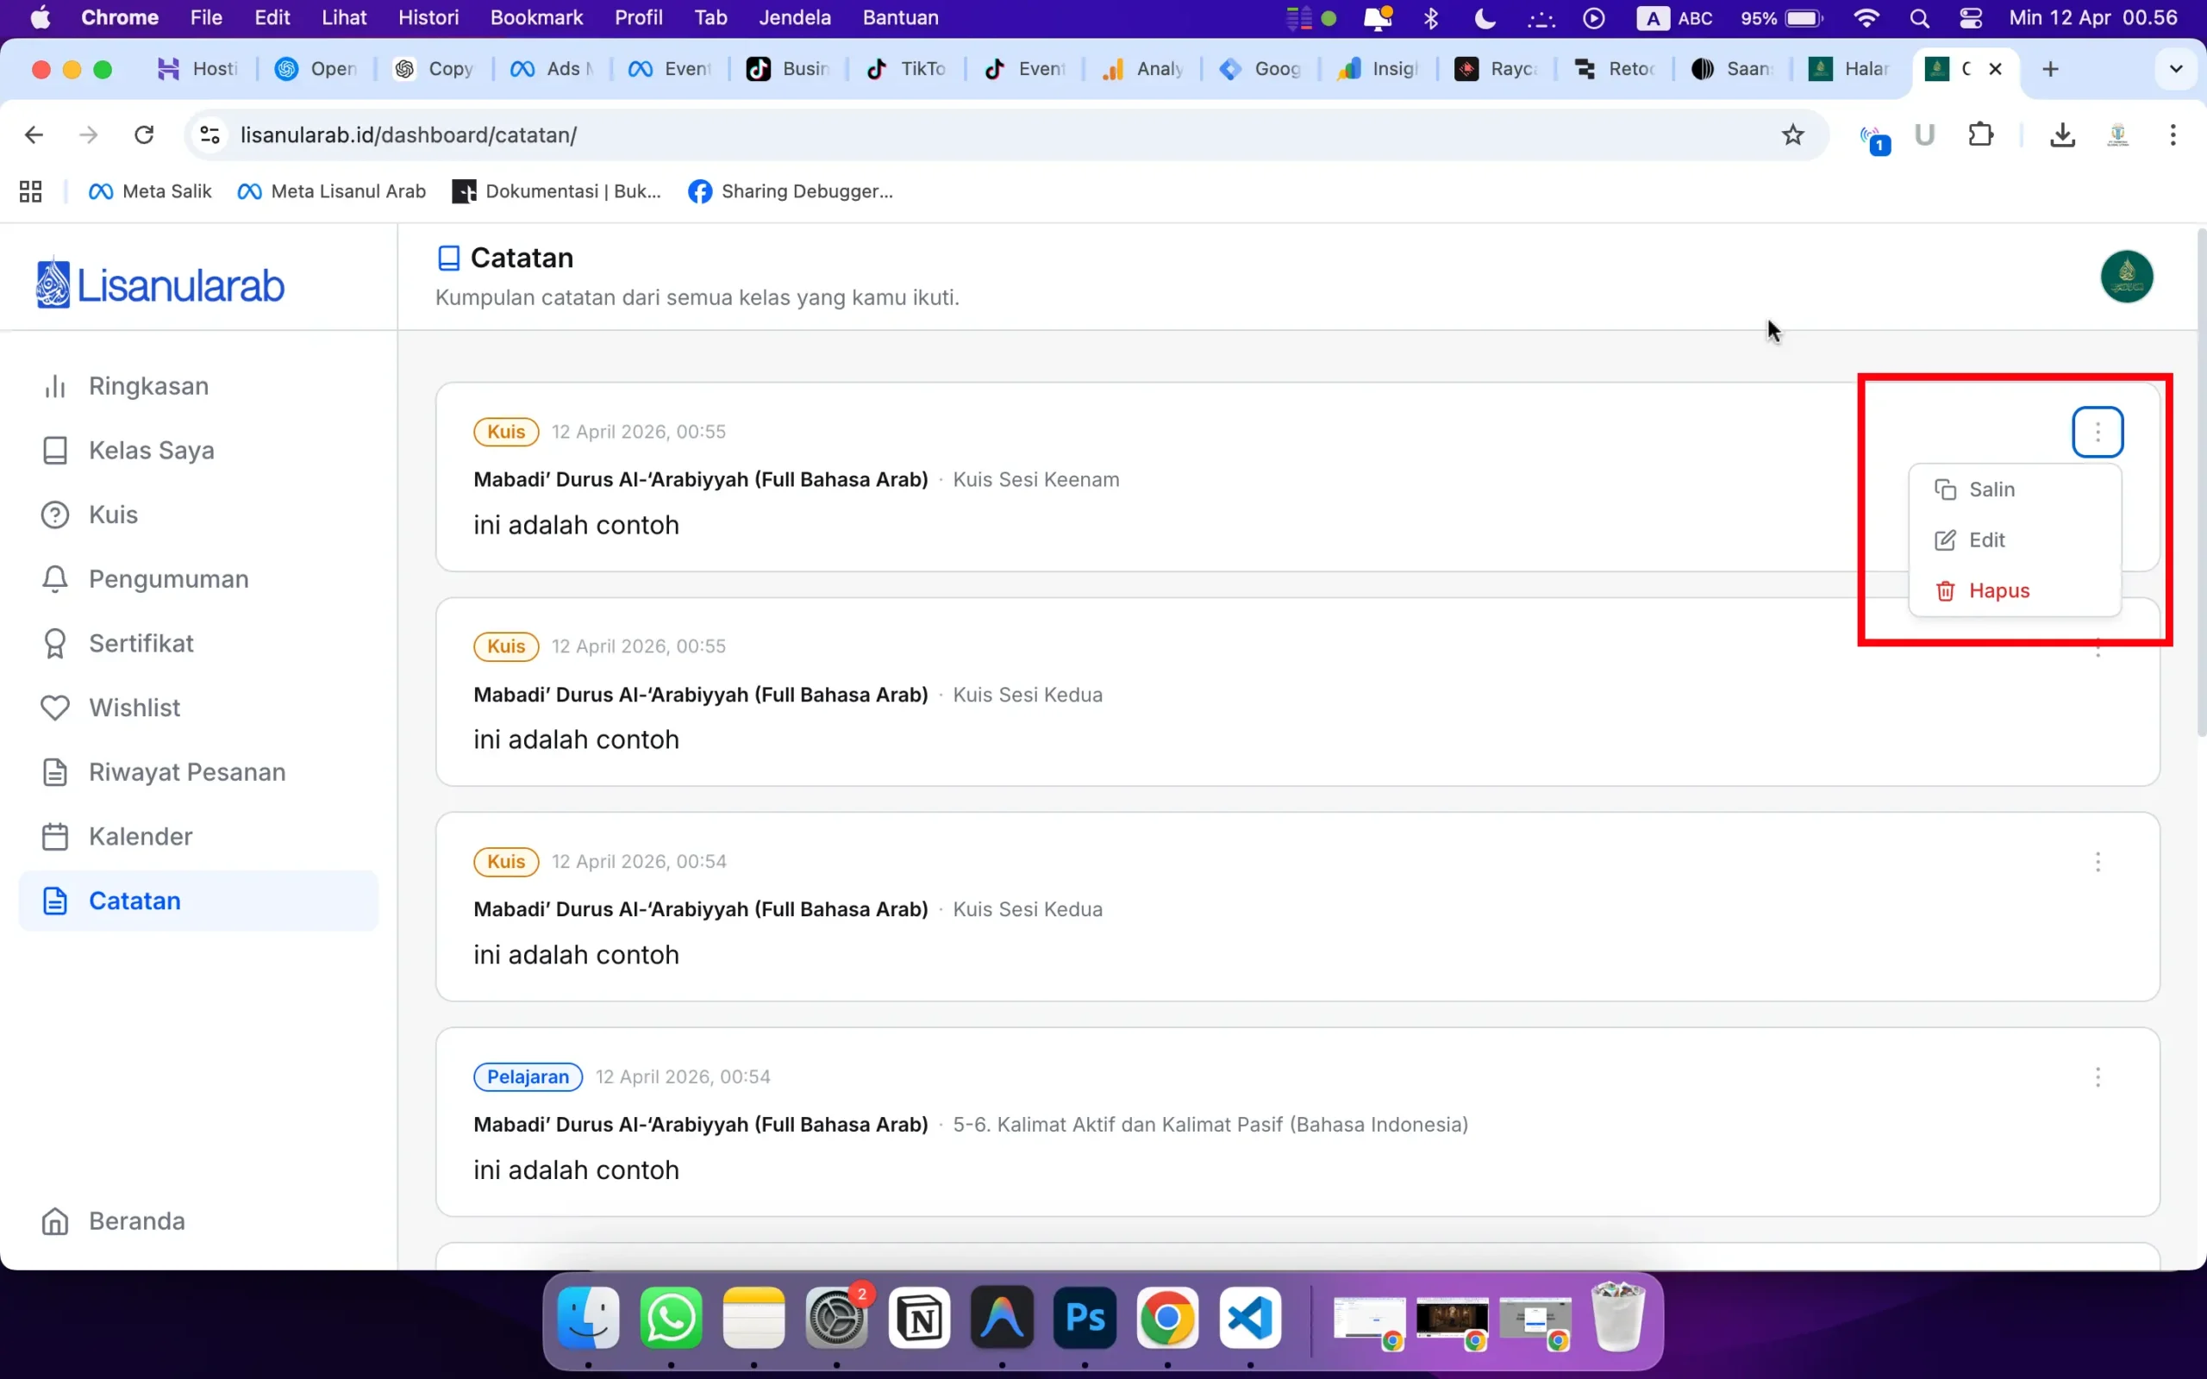Select Edit in the note menu

(x=1985, y=540)
